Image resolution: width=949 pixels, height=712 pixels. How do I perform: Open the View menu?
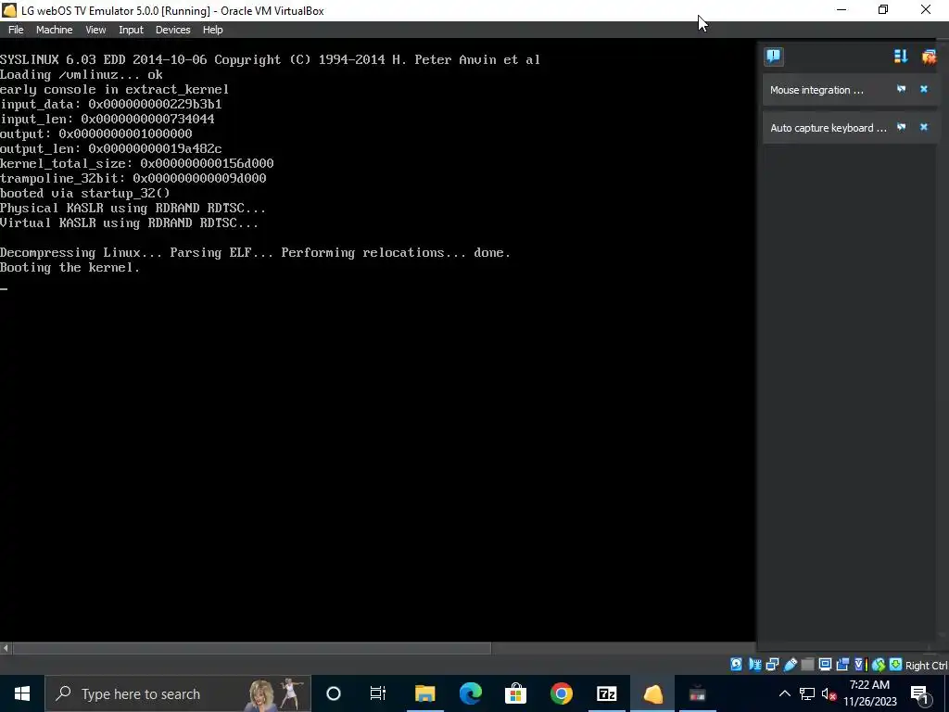(95, 30)
